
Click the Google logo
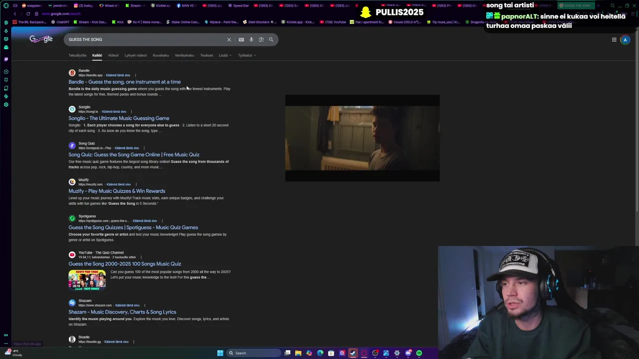[x=41, y=39]
